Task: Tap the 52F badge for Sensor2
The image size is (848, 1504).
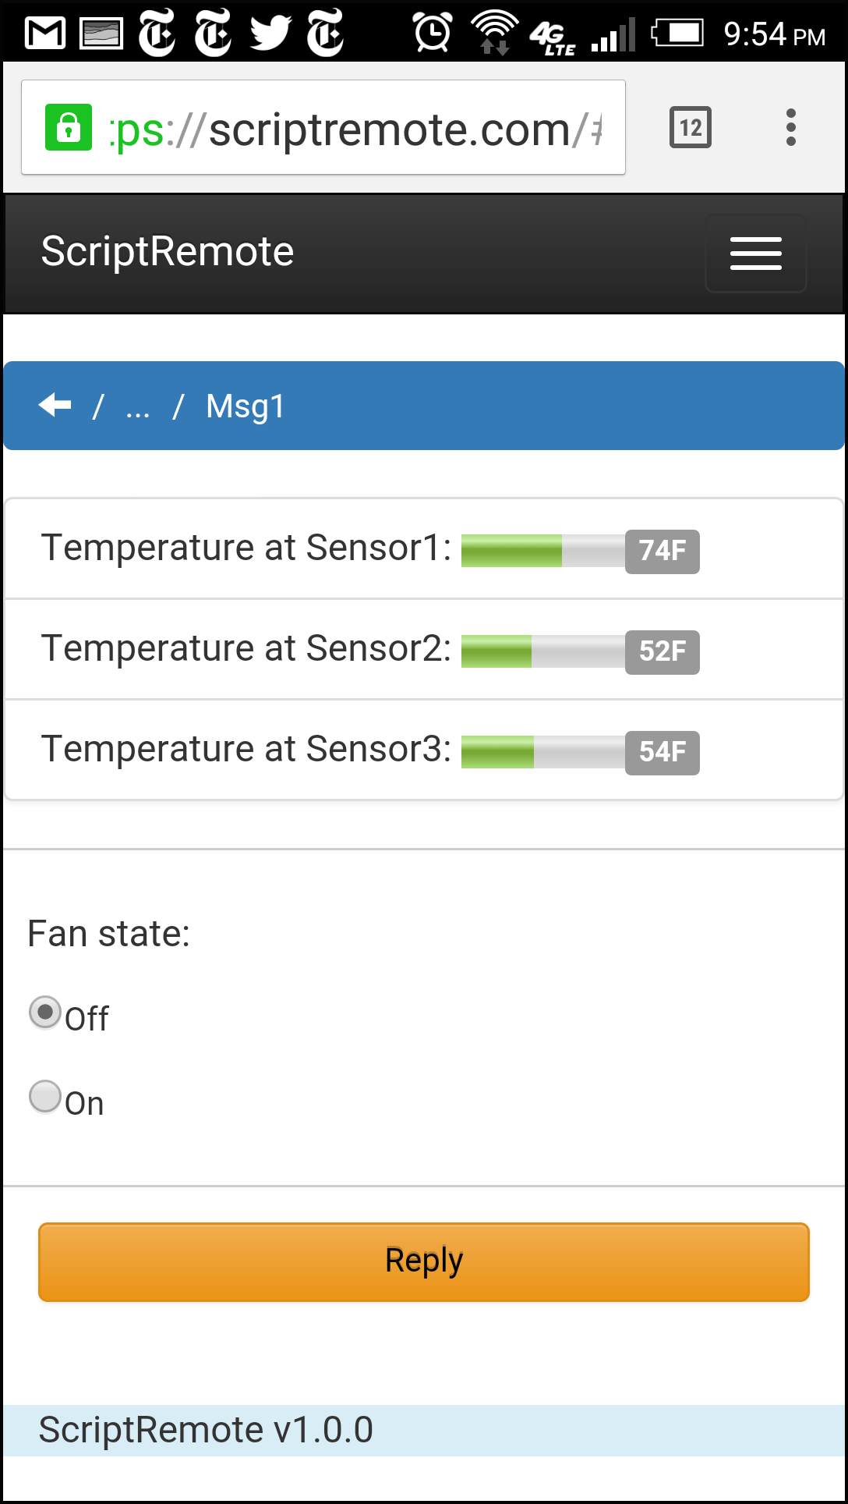Action: coord(662,651)
